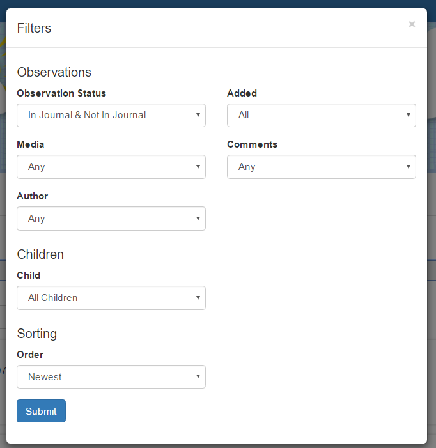Click the Observation Status label
The image size is (436, 448).
coord(61,93)
